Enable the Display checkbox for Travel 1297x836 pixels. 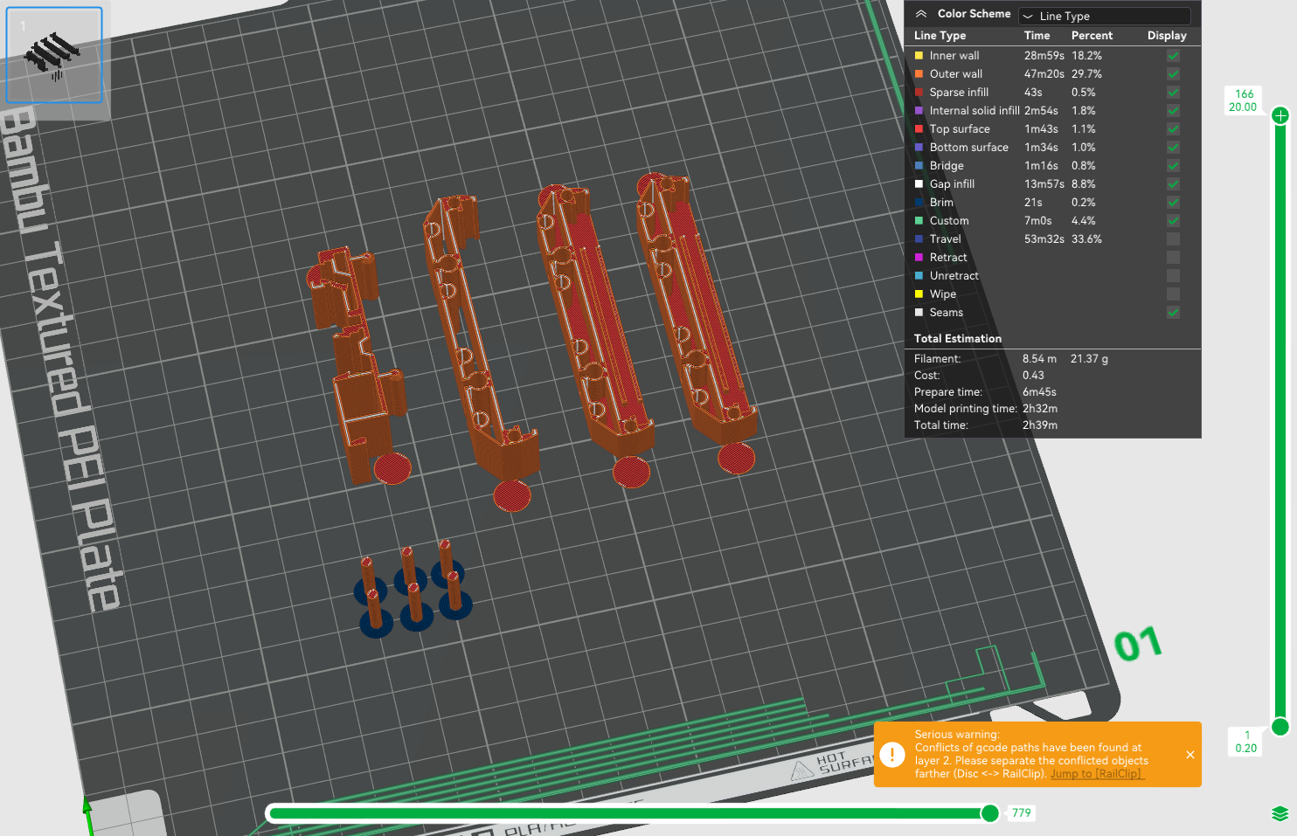1173,238
